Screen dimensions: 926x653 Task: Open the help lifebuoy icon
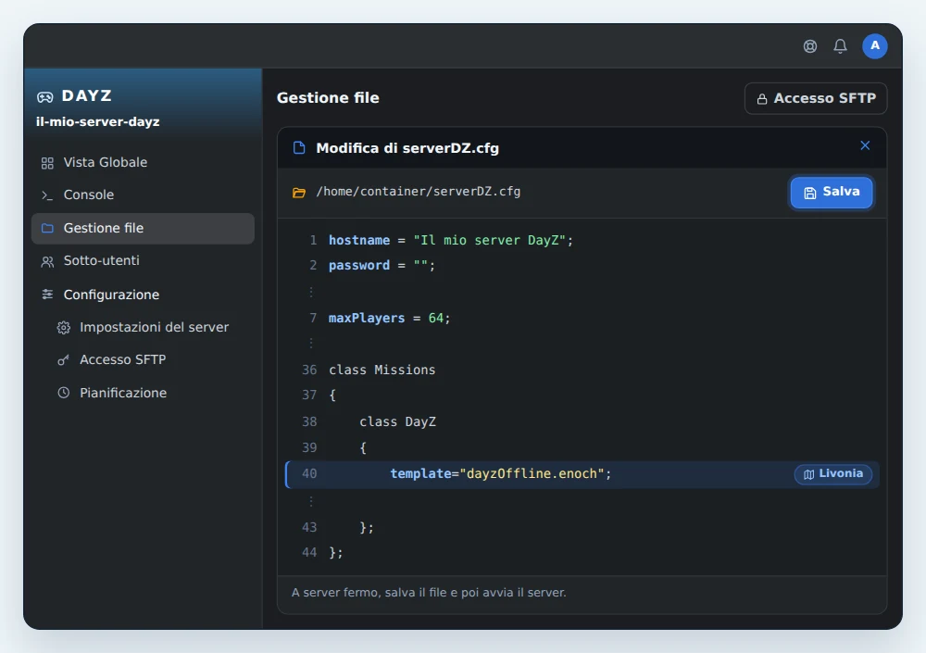[810, 46]
